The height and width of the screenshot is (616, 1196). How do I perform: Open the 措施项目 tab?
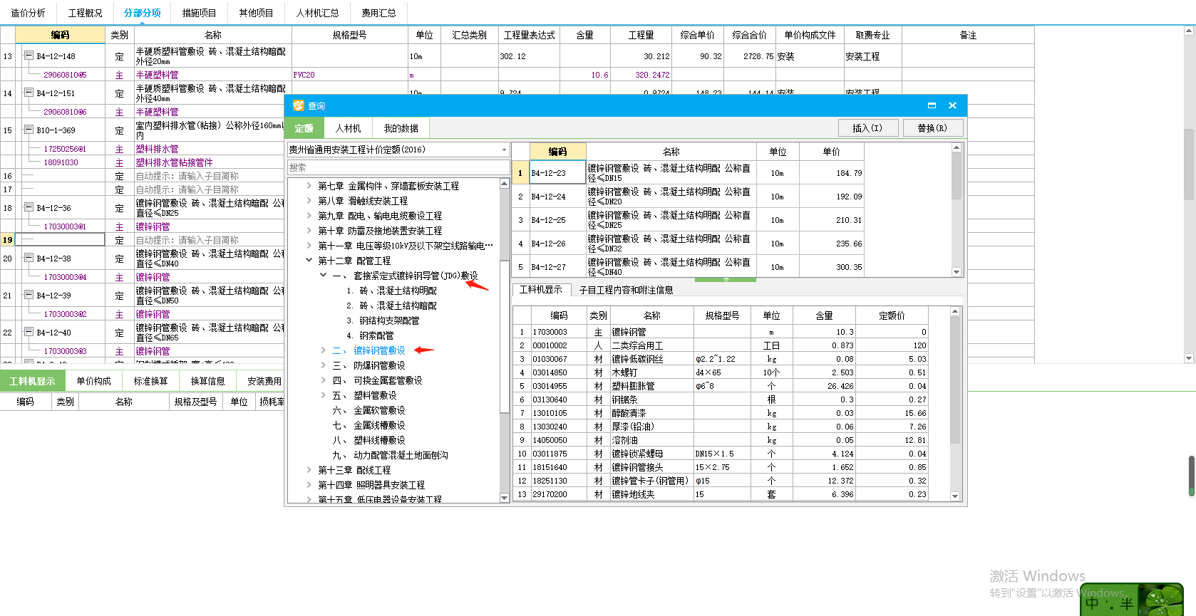(x=199, y=13)
